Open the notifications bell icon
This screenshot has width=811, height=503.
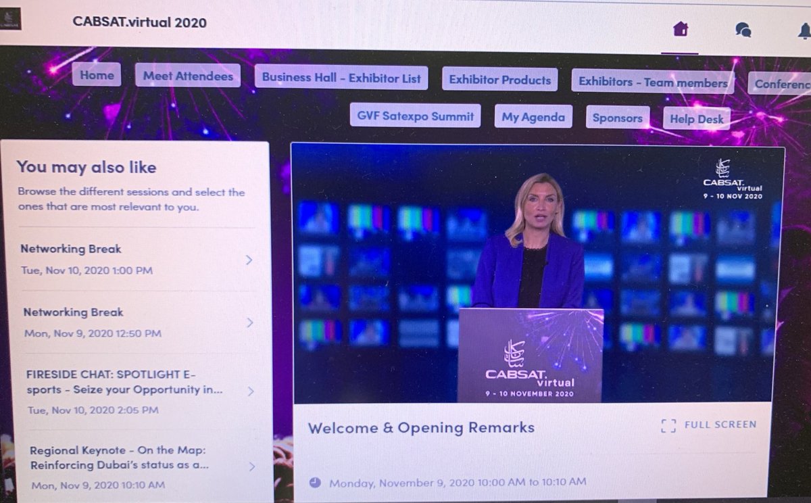point(804,30)
